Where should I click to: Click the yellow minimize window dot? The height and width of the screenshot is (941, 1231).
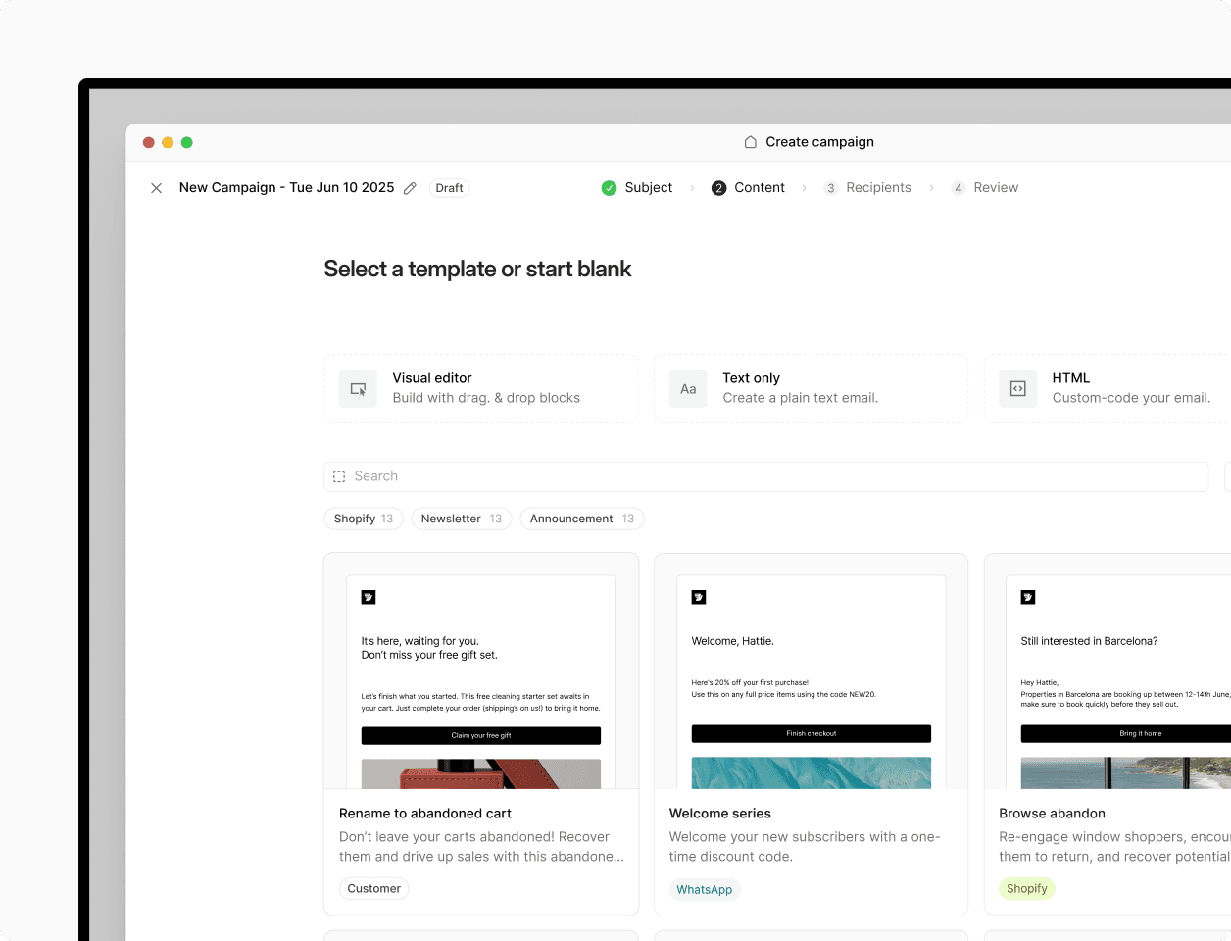168,142
